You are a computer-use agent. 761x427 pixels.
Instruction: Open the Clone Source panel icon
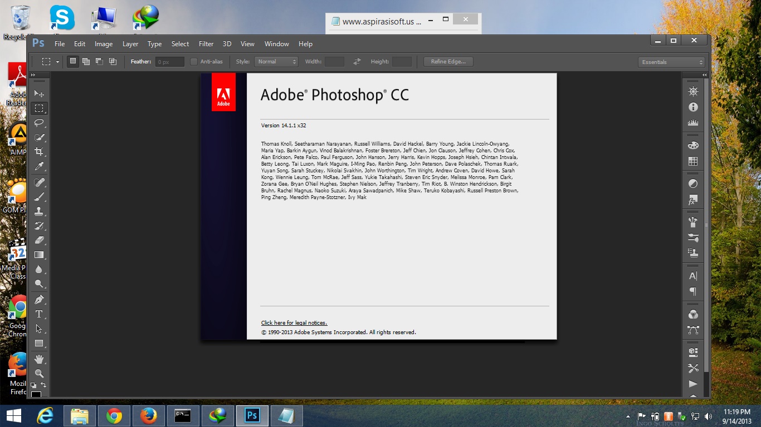693,253
